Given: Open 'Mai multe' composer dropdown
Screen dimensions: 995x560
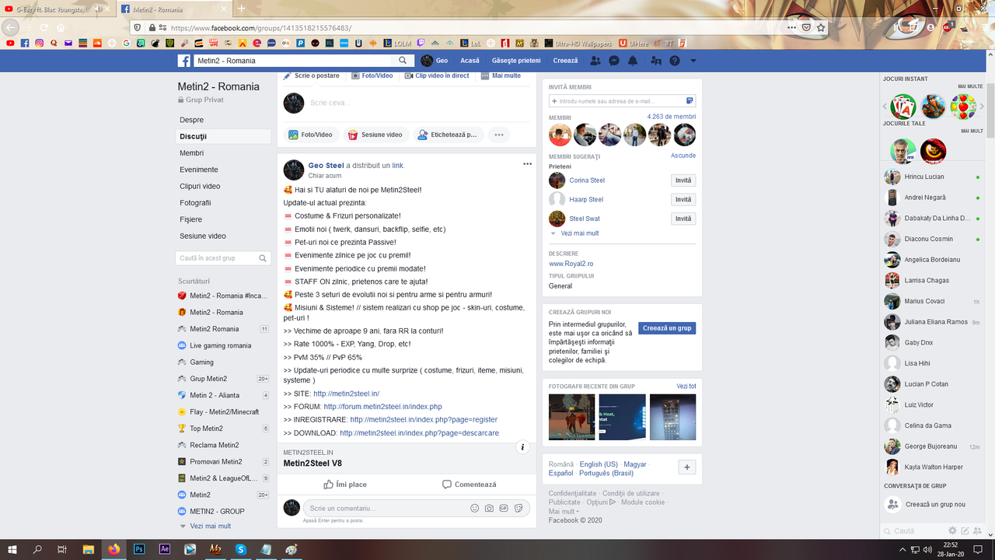Looking at the screenshot, I should tap(501, 75).
